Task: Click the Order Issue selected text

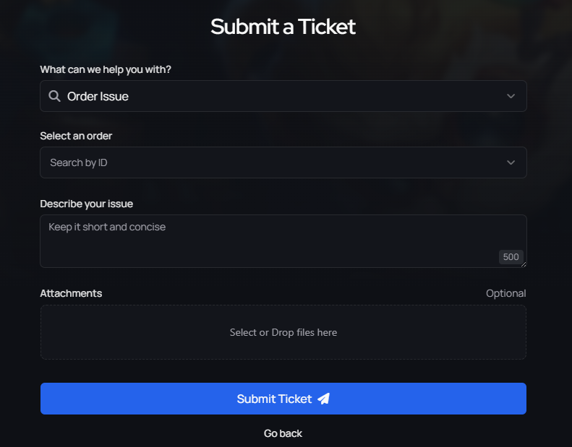Action: pyautogui.click(x=98, y=96)
